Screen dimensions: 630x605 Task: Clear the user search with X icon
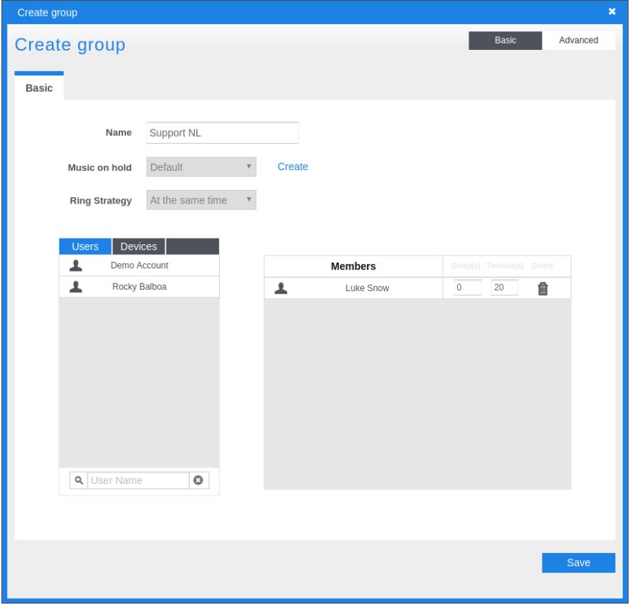coord(199,480)
